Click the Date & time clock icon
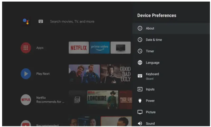 tap(140, 40)
